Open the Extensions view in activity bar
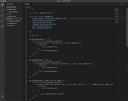The width and height of the screenshot is (128, 101). pyautogui.click(x=2, y=26)
